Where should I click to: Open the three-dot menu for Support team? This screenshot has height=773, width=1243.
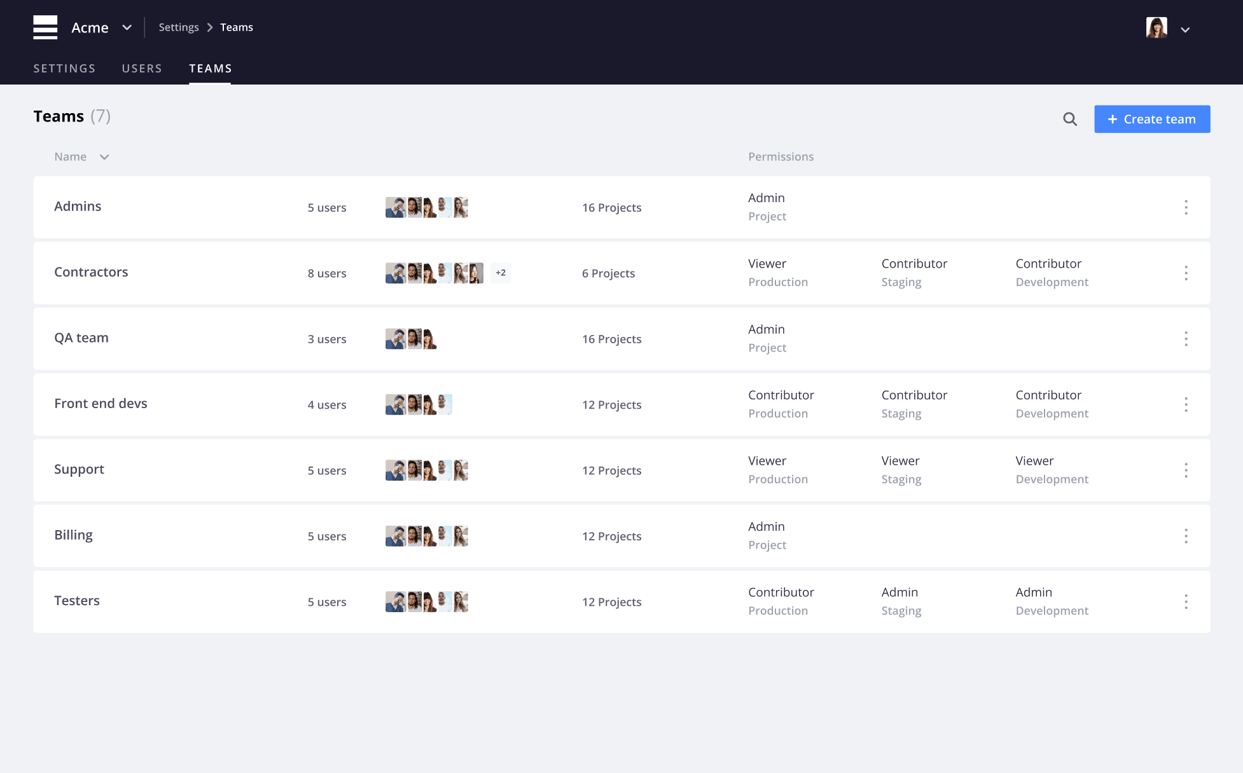(x=1186, y=469)
